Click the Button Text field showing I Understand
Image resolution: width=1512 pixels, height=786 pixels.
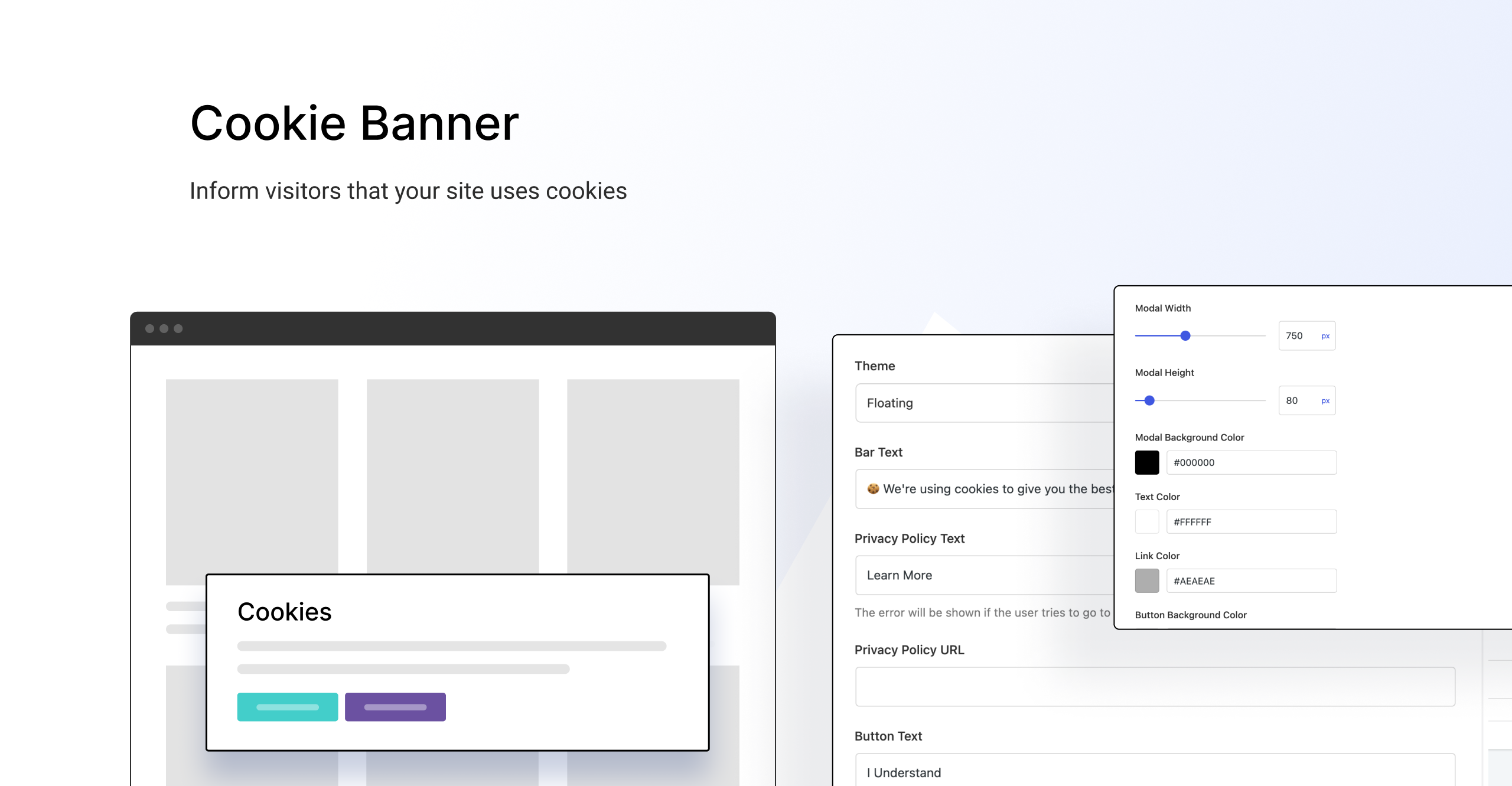point(1155,770)
